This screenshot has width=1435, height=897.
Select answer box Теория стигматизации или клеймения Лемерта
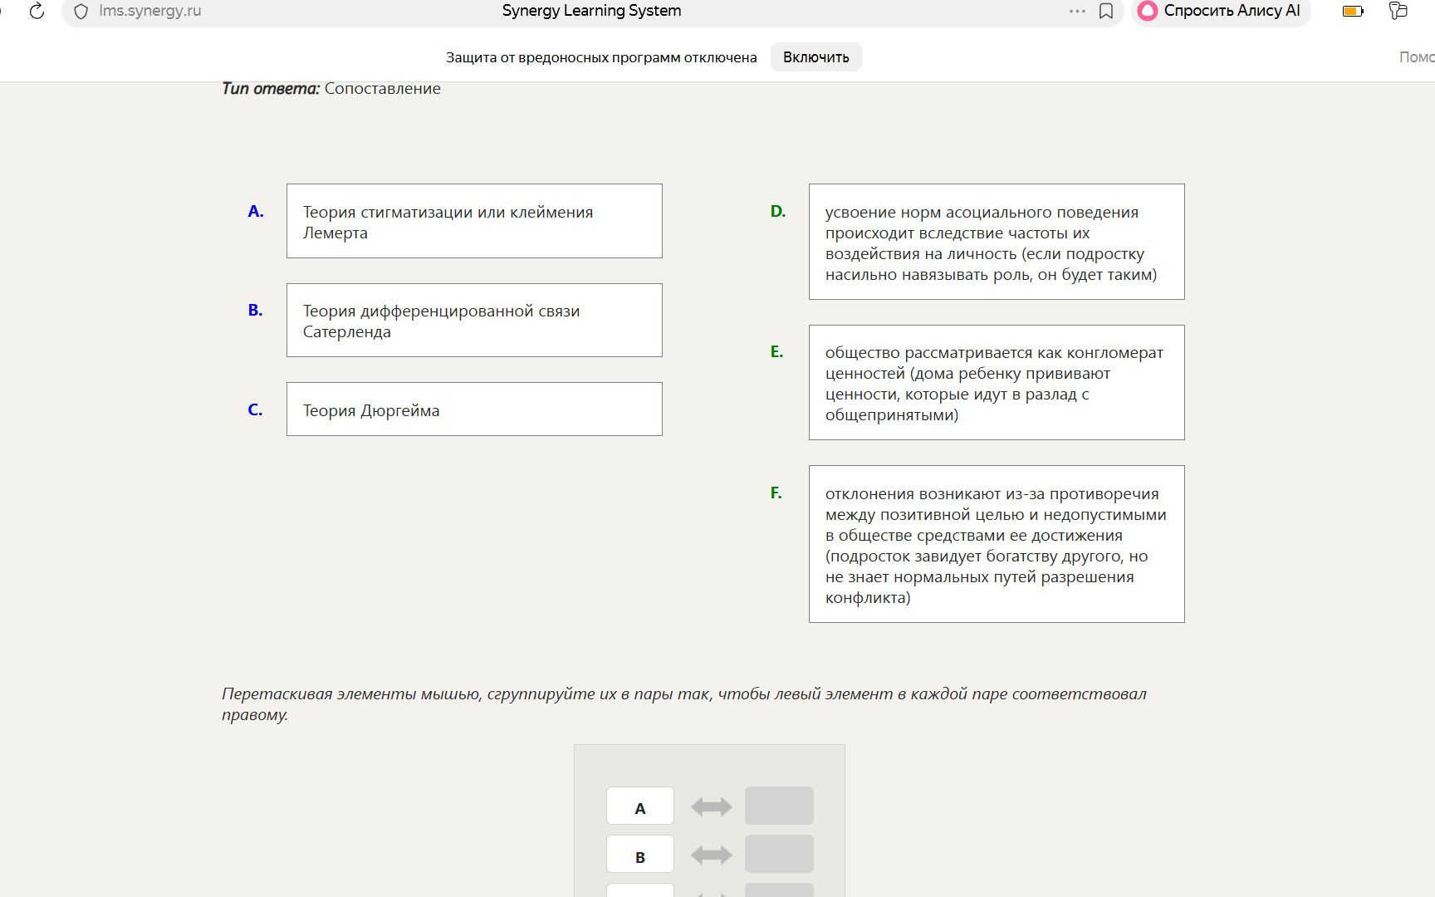[x=474, y=221]
